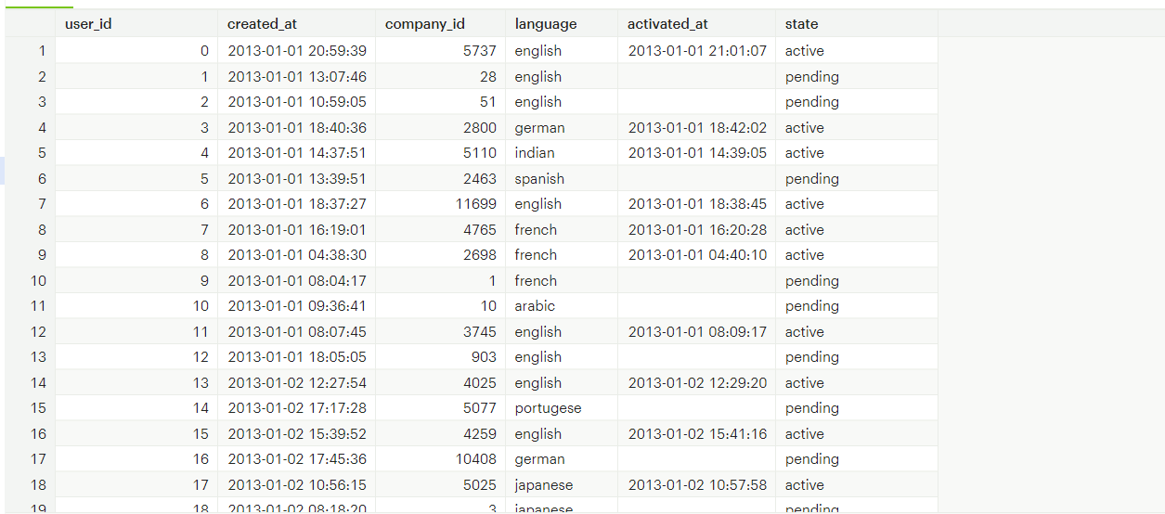Click activated_at cell 2013-01-01 04:40:10
1165x514 pixels.
point(697,255)
